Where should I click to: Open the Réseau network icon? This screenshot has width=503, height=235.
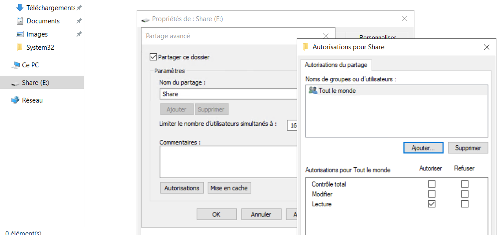coord(16,100)
